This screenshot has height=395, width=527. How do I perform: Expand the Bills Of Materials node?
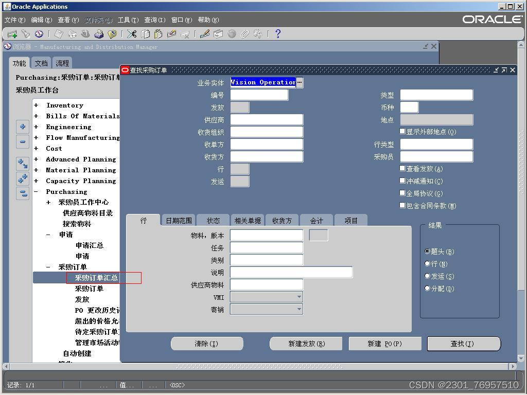point(36,116)
